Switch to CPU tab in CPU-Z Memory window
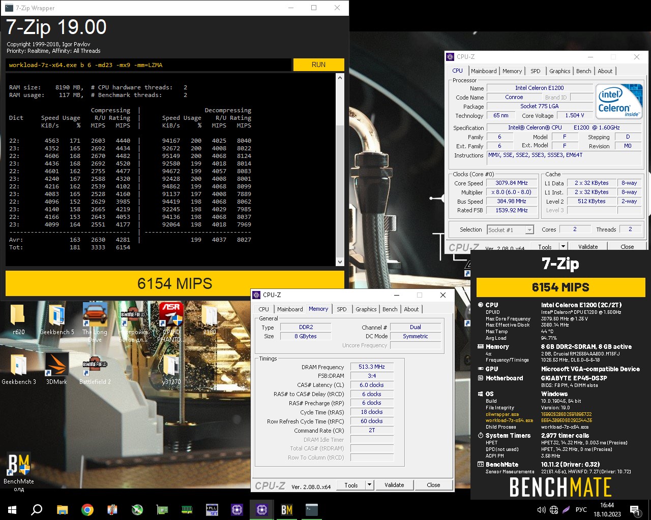 pyautogui.click(x=264, y=309)
